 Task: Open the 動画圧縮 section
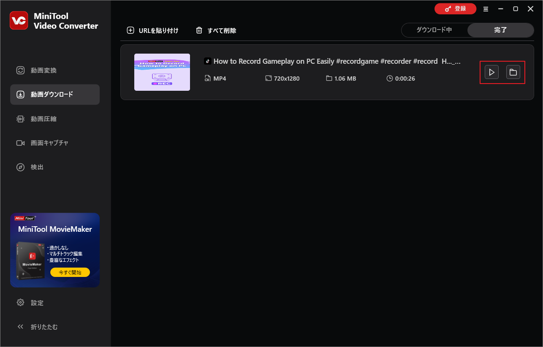coord(55,119)
